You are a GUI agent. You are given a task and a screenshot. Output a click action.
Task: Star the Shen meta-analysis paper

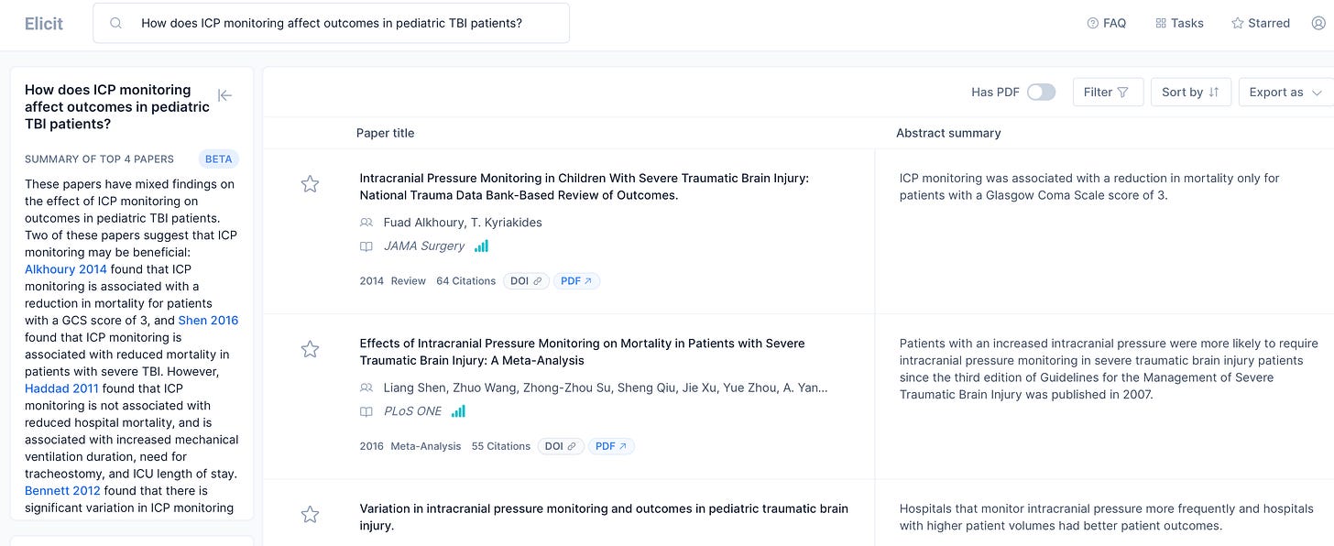pos(310,349)
